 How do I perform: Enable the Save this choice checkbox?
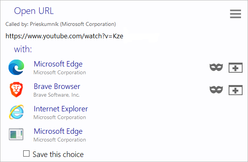point(26,154)
